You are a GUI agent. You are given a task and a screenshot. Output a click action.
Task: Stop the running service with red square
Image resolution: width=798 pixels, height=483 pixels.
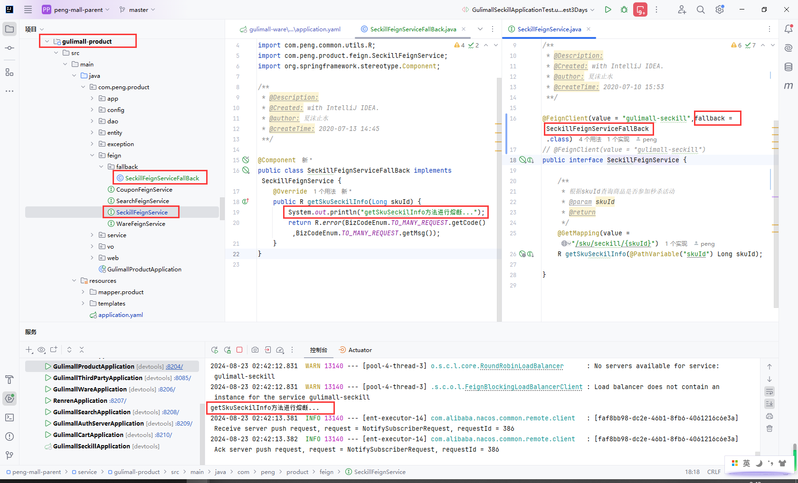click(x=239, y=350)
